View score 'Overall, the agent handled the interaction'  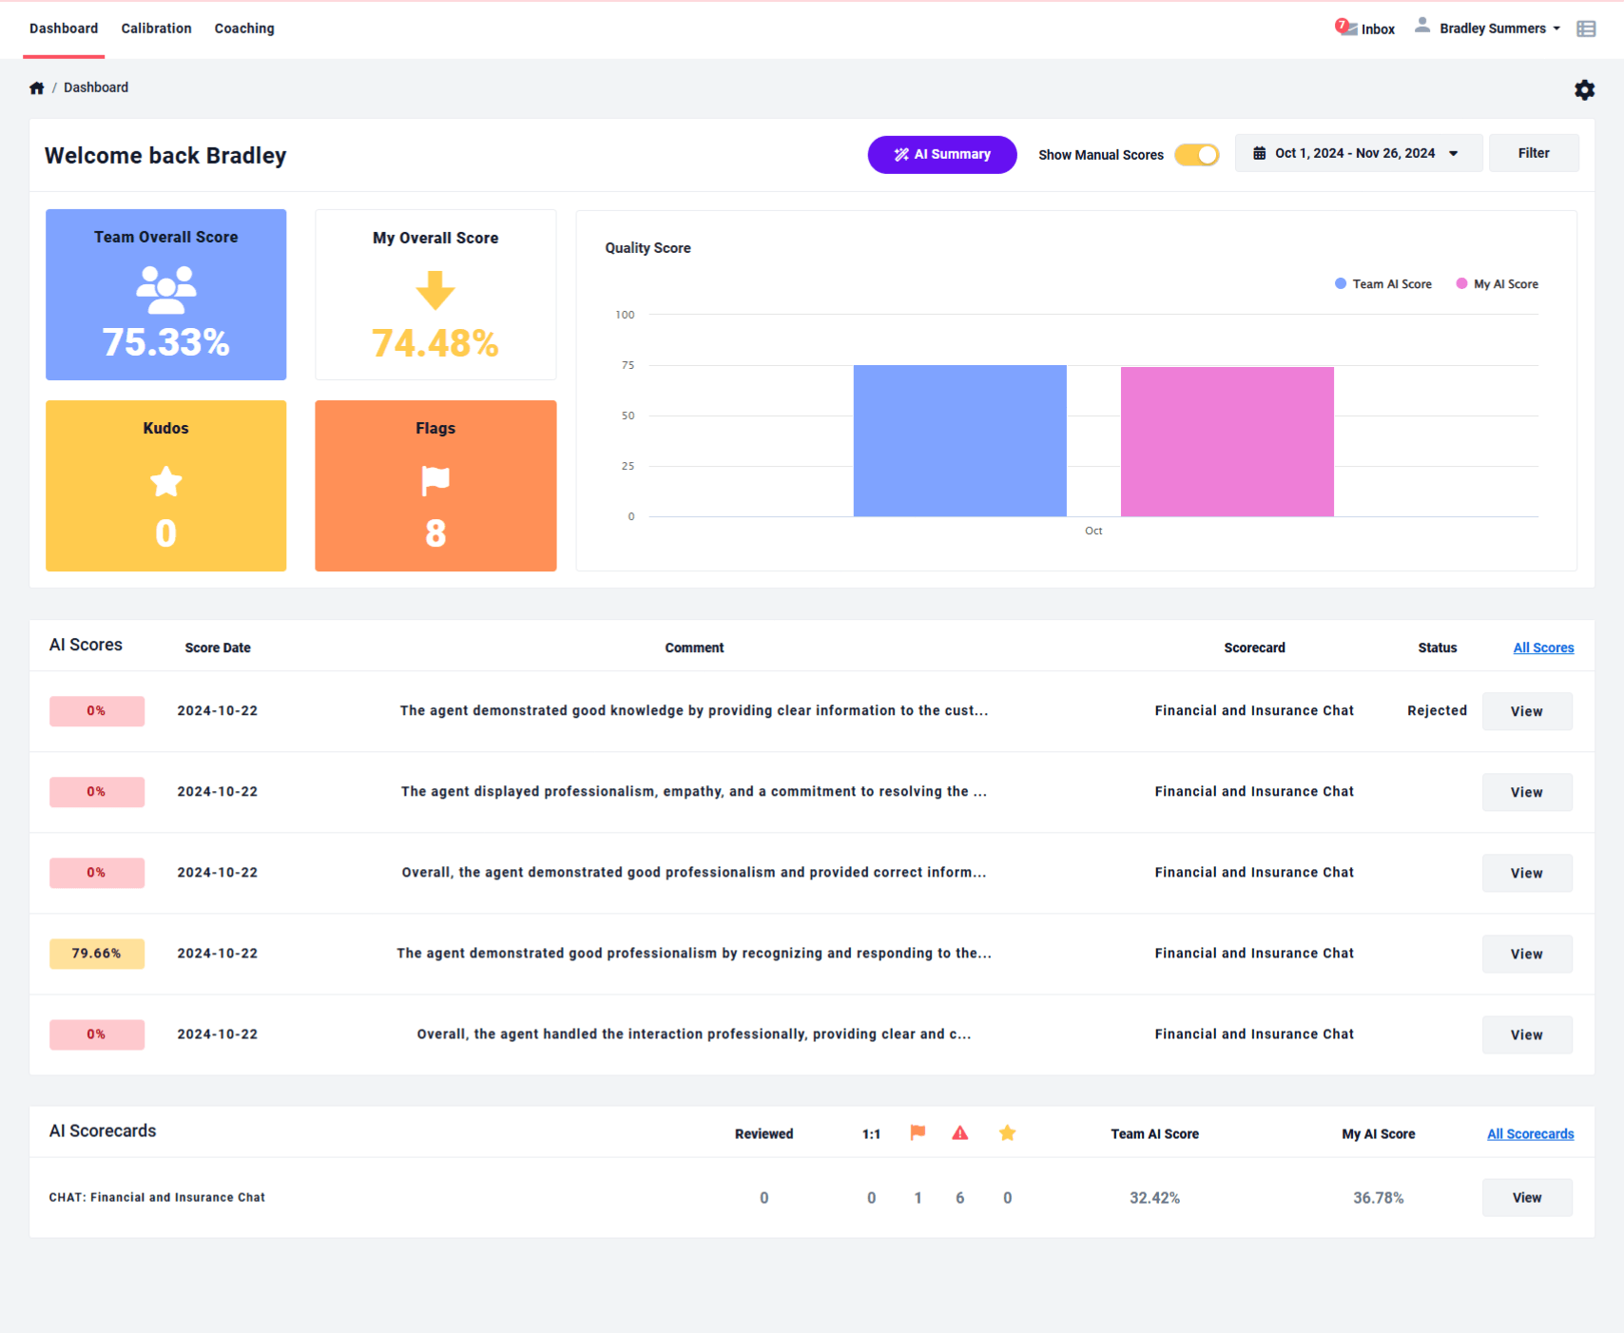[1527, 1034]
